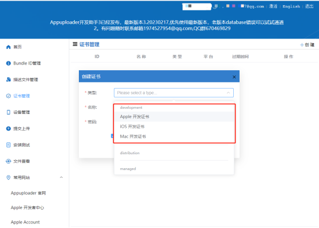This screenshot has width=319, height=228.
Task: Click 退出 to log out
Action: coord(309,6)
